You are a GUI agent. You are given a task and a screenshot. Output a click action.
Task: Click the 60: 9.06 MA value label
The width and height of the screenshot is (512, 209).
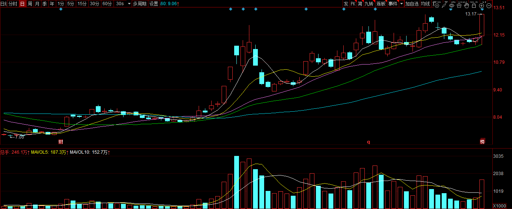(170, 4)
